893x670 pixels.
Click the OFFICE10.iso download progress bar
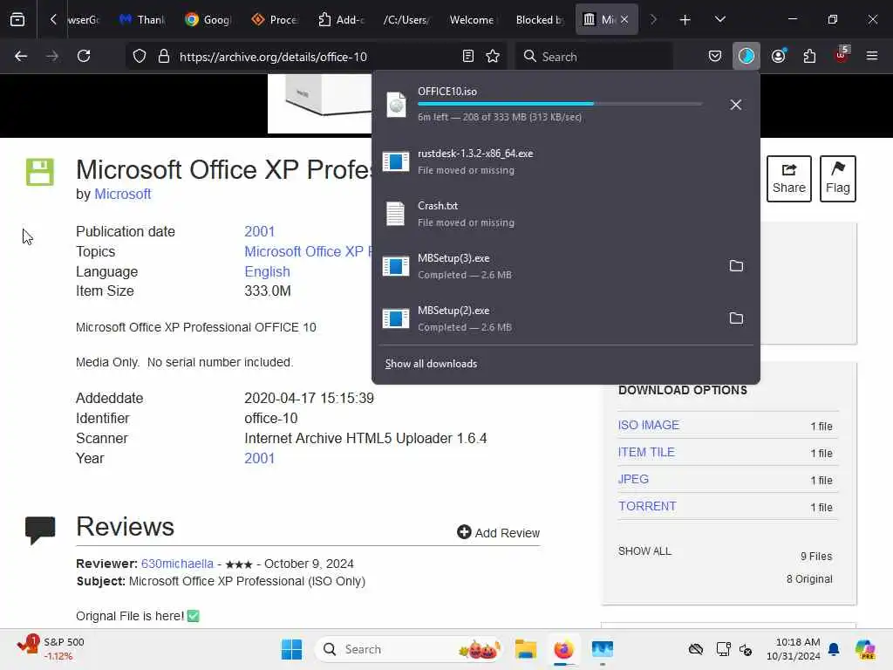pyautogui.click(x=560, y=104)
